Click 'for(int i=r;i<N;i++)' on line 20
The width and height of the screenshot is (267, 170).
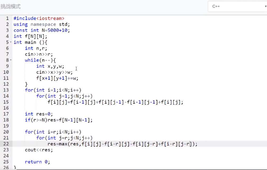[x=53, y=132]
